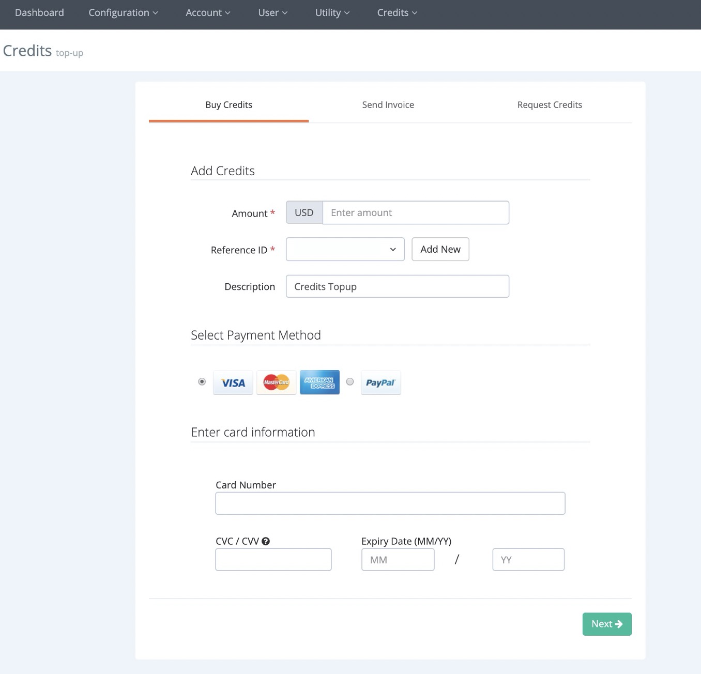Click the Description text field
Viewport: 701px width, 674px height.
pos(397,286)
